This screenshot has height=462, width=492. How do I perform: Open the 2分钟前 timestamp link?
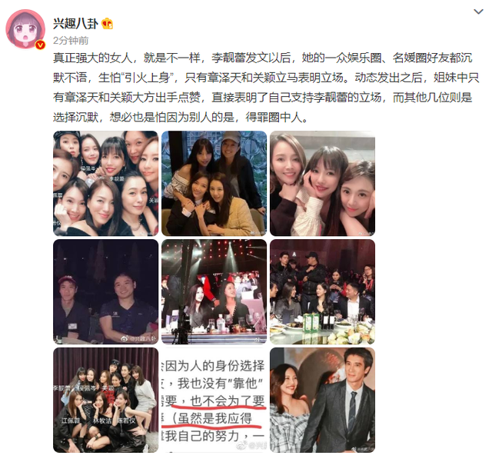tap(71, 41)
